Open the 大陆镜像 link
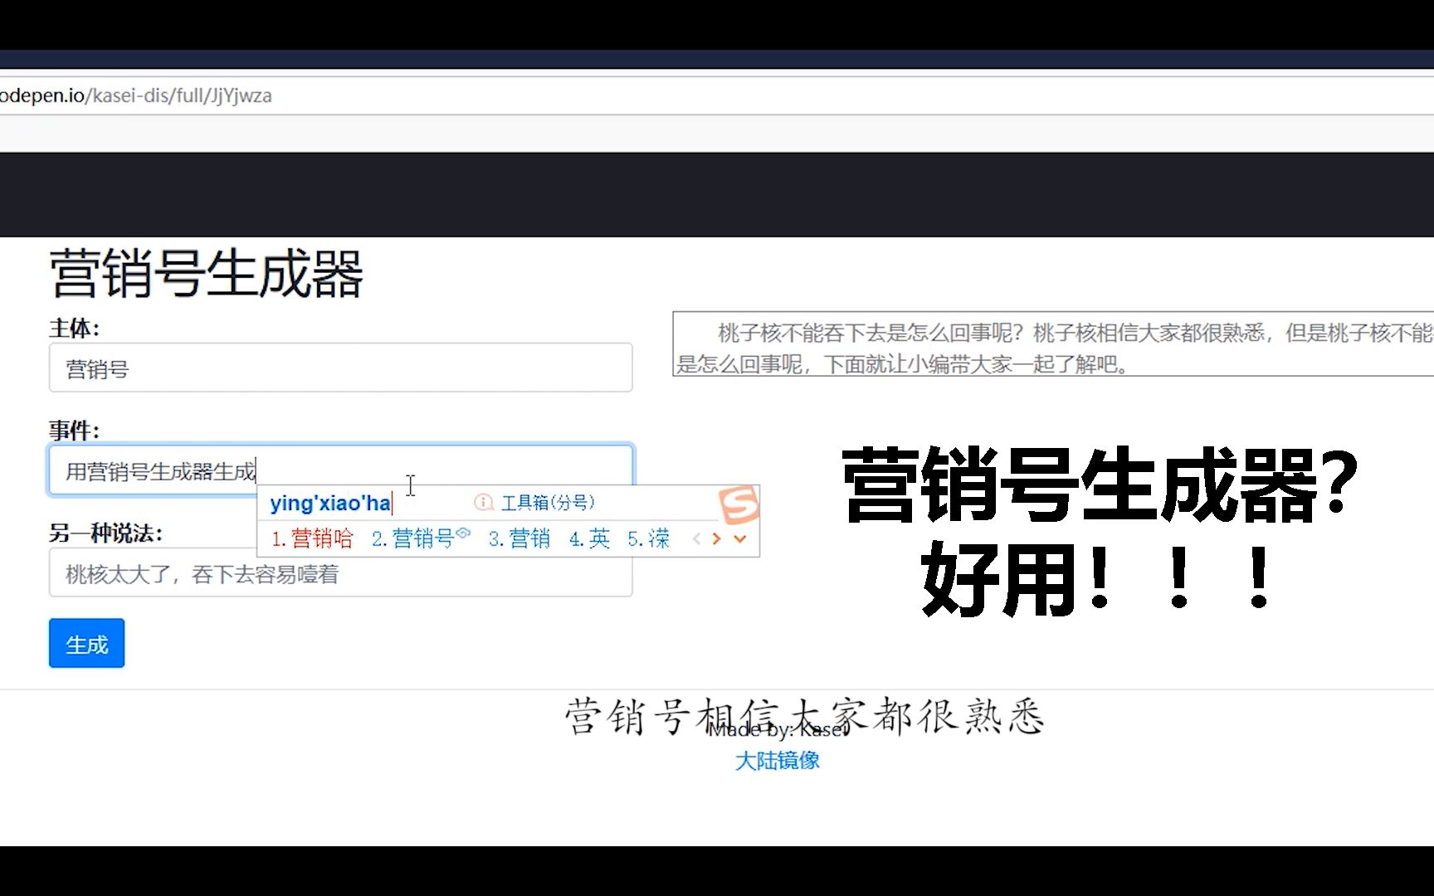 tap(778, 760)
